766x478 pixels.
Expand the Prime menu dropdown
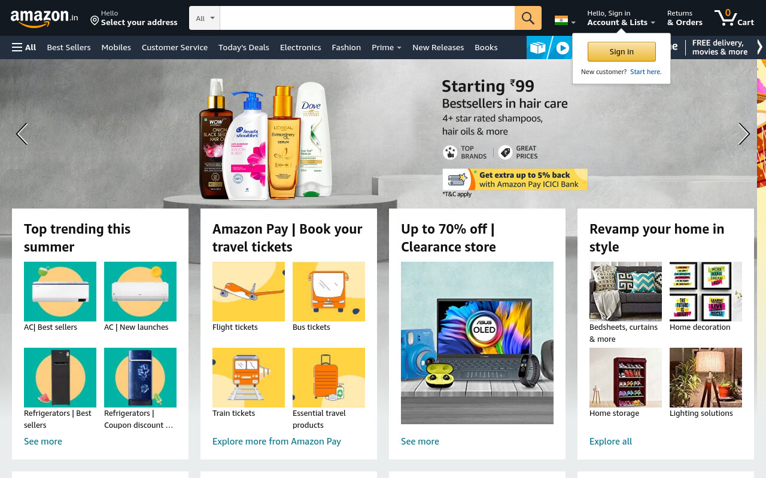click(387, 47)
